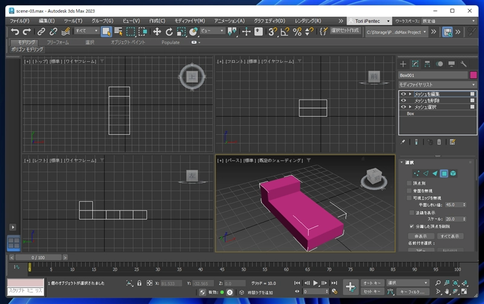Activate the Select Object arrow tool

[x=106, y=31]
